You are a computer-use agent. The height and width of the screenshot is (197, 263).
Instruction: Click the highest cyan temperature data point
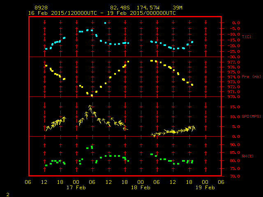105,23
